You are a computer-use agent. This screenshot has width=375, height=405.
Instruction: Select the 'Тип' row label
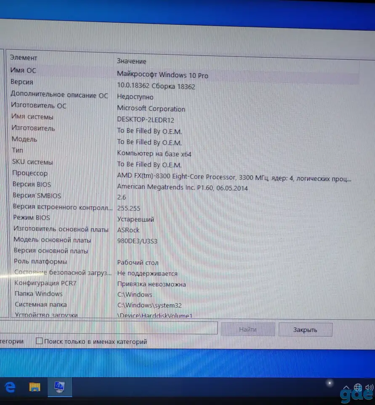18,150
